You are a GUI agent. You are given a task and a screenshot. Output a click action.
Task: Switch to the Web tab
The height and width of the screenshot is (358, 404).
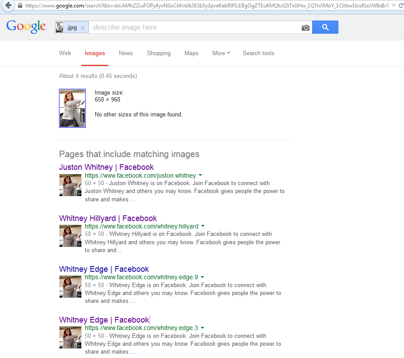65,53
